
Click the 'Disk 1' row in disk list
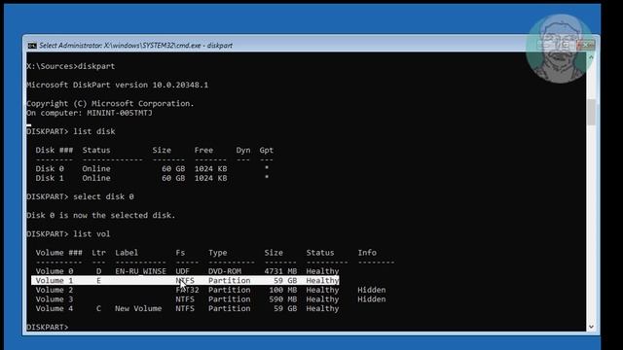153,178
